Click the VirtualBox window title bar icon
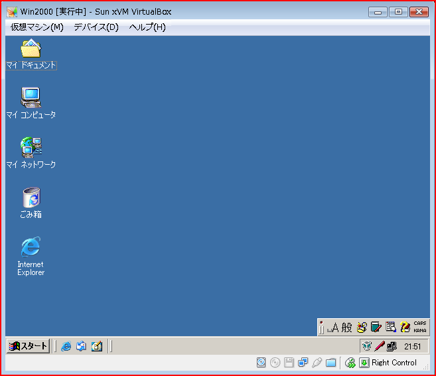 click(12, 12)
